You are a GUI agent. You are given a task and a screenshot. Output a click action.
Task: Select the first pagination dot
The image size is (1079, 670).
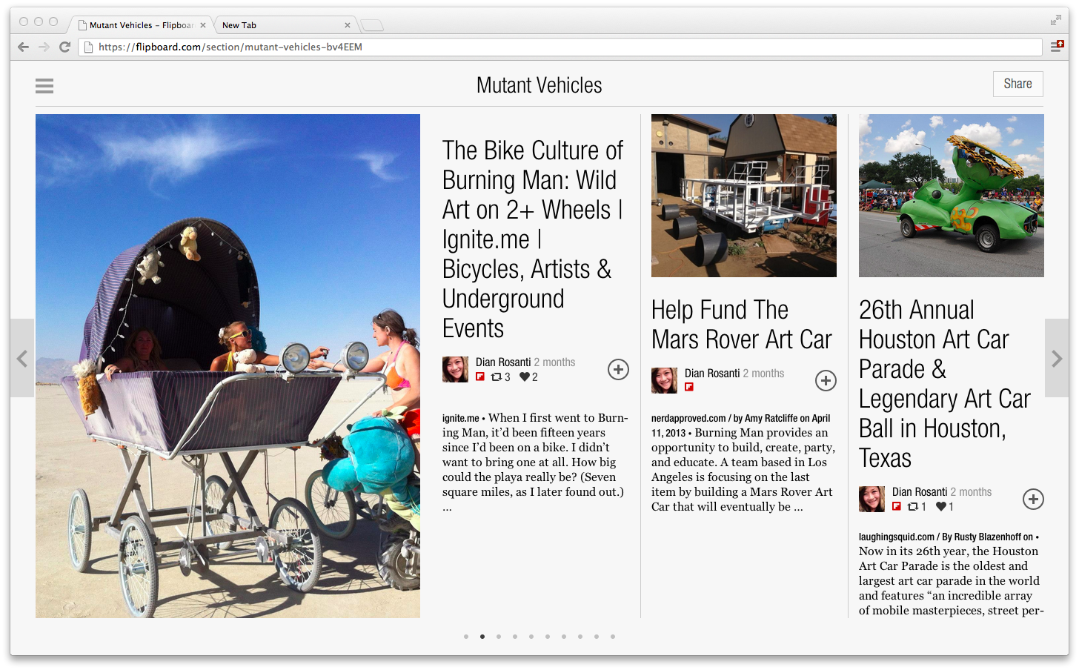point(466,637)
